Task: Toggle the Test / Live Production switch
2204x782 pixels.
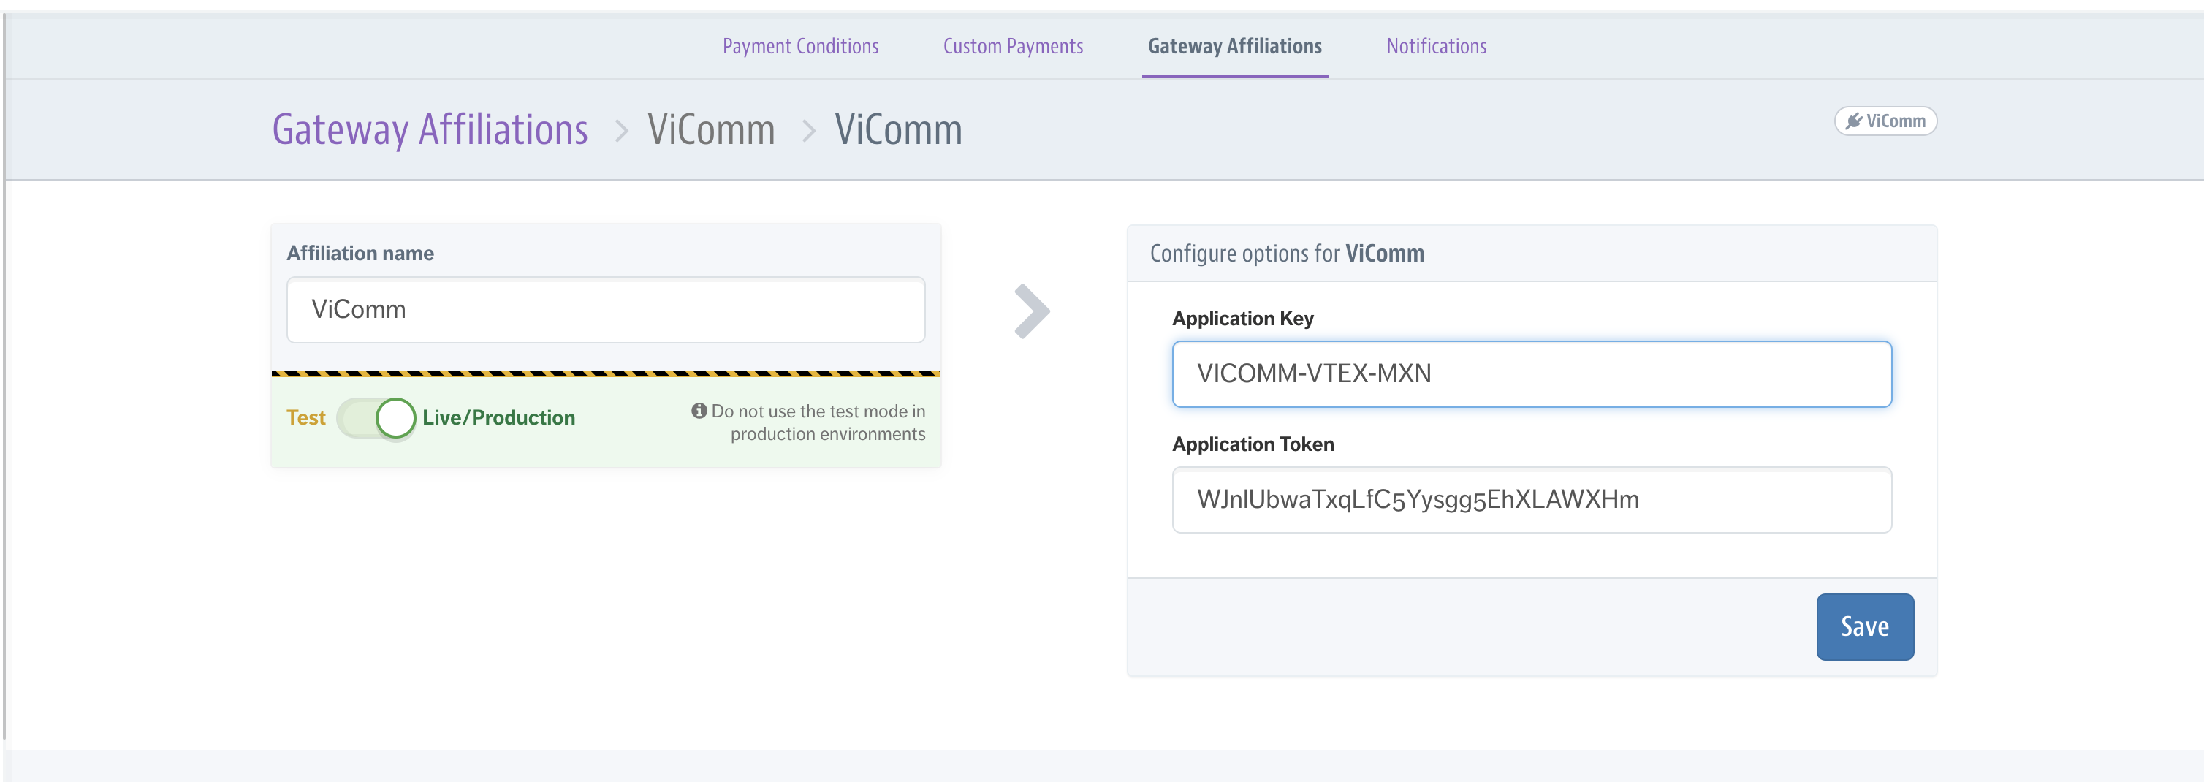Action: point(377,418)
